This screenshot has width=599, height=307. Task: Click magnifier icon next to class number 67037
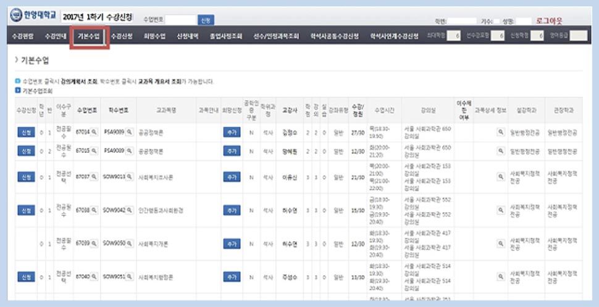(94, 177)
